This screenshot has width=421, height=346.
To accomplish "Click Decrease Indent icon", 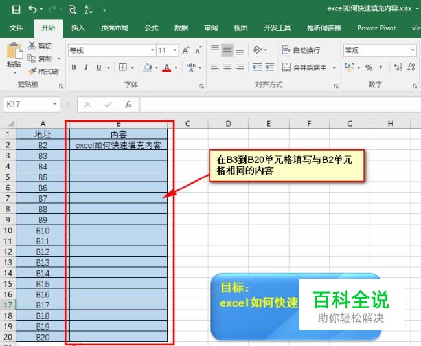I will click(x=257, y=67).
